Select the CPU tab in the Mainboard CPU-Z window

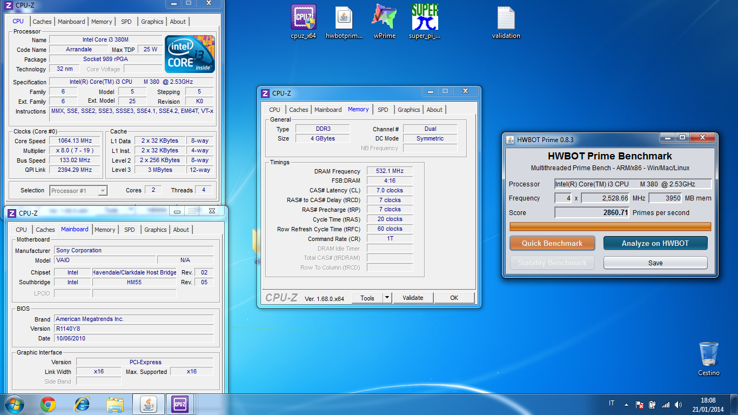pos(21,230)
